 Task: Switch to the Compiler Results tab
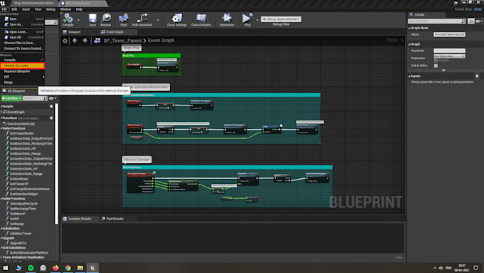click(80, 219)
